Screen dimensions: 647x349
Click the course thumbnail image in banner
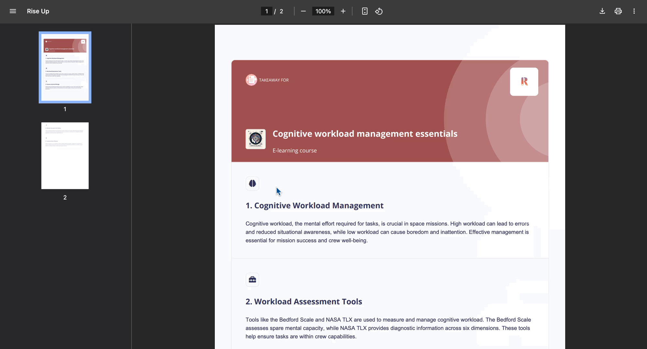point(255,139)
